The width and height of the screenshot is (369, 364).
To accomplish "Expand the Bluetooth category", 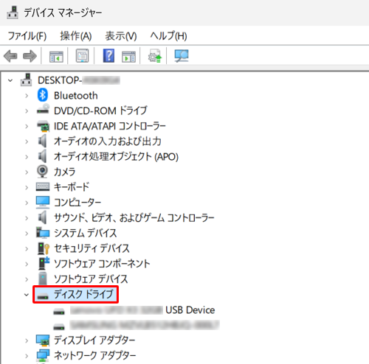I will (27, 96).
